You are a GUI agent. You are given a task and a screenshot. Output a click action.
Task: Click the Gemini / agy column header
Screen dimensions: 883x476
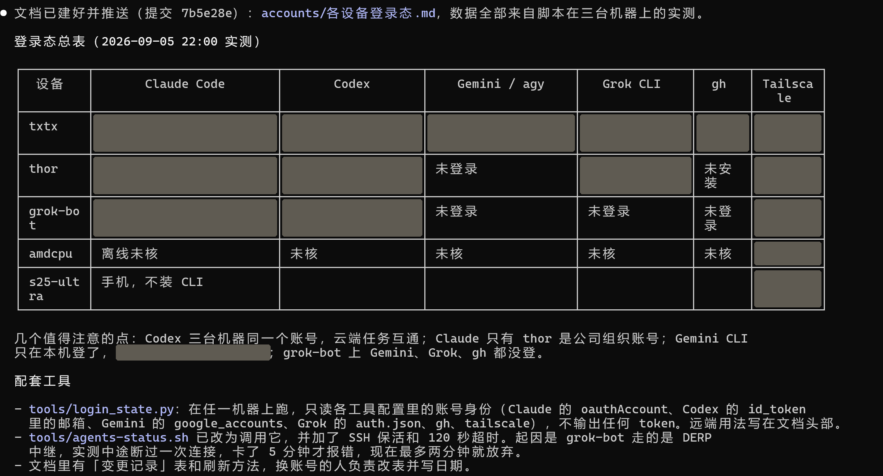500,84
